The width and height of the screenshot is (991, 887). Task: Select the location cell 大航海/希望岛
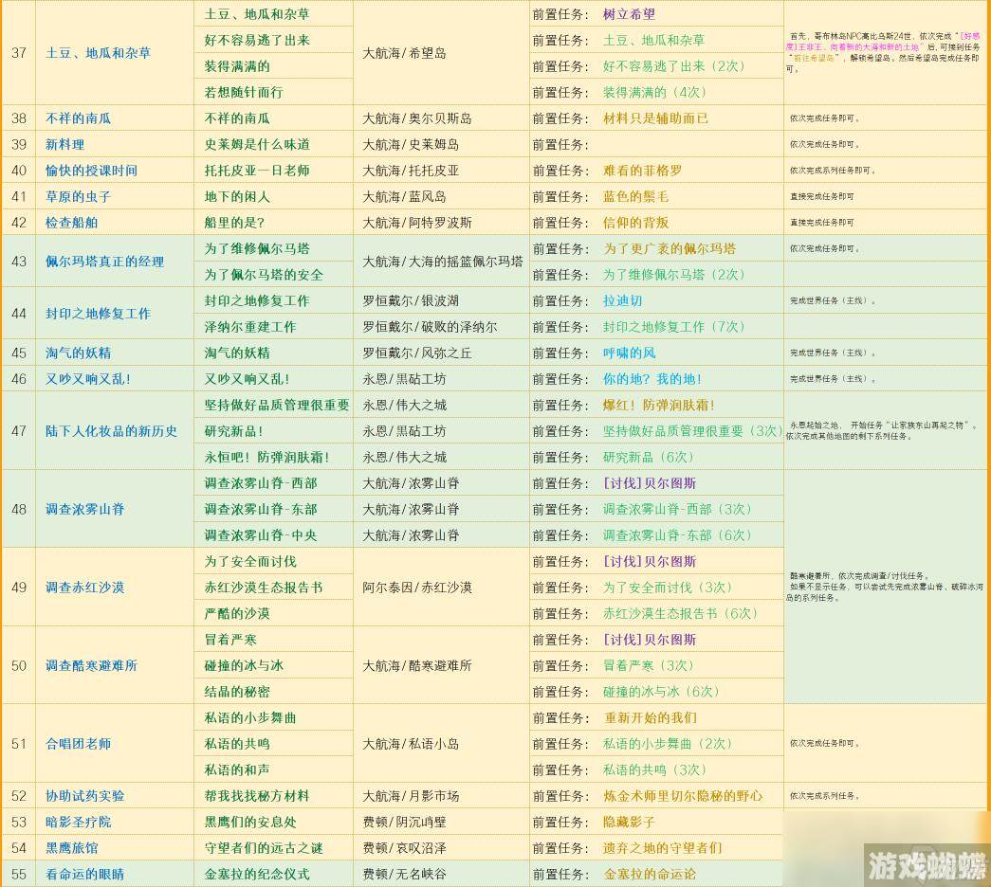click(404, 53)
